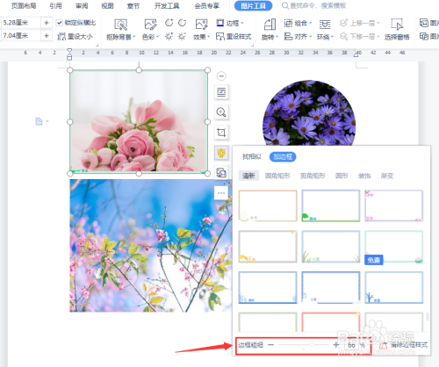Select the 加边框 add border tab

pos(283,157)
